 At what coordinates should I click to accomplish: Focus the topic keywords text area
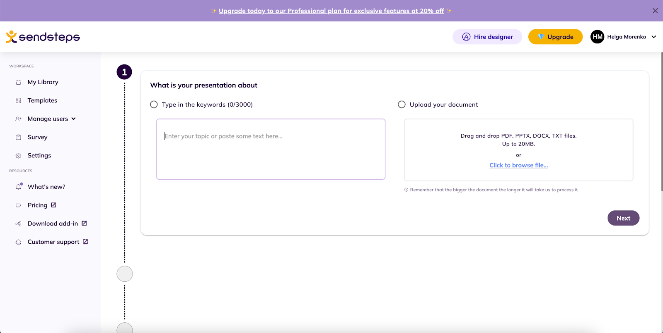[271, 149]
